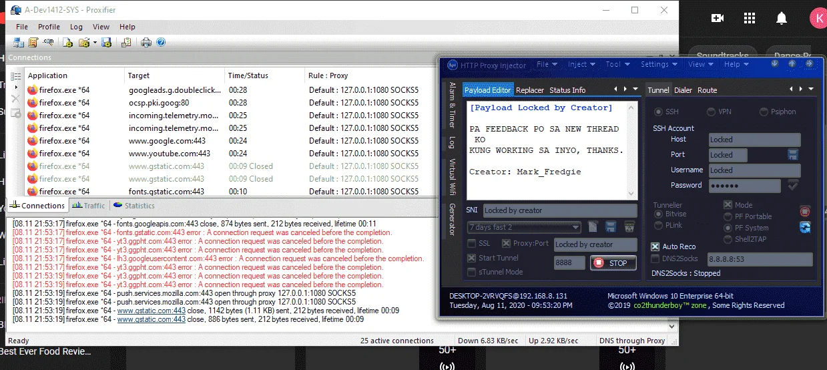Image resolution: width=827 pixels, height=370 pixels.
Task: Click the right-arrow round icon in Injector title bar
Action: pos(809,63)
